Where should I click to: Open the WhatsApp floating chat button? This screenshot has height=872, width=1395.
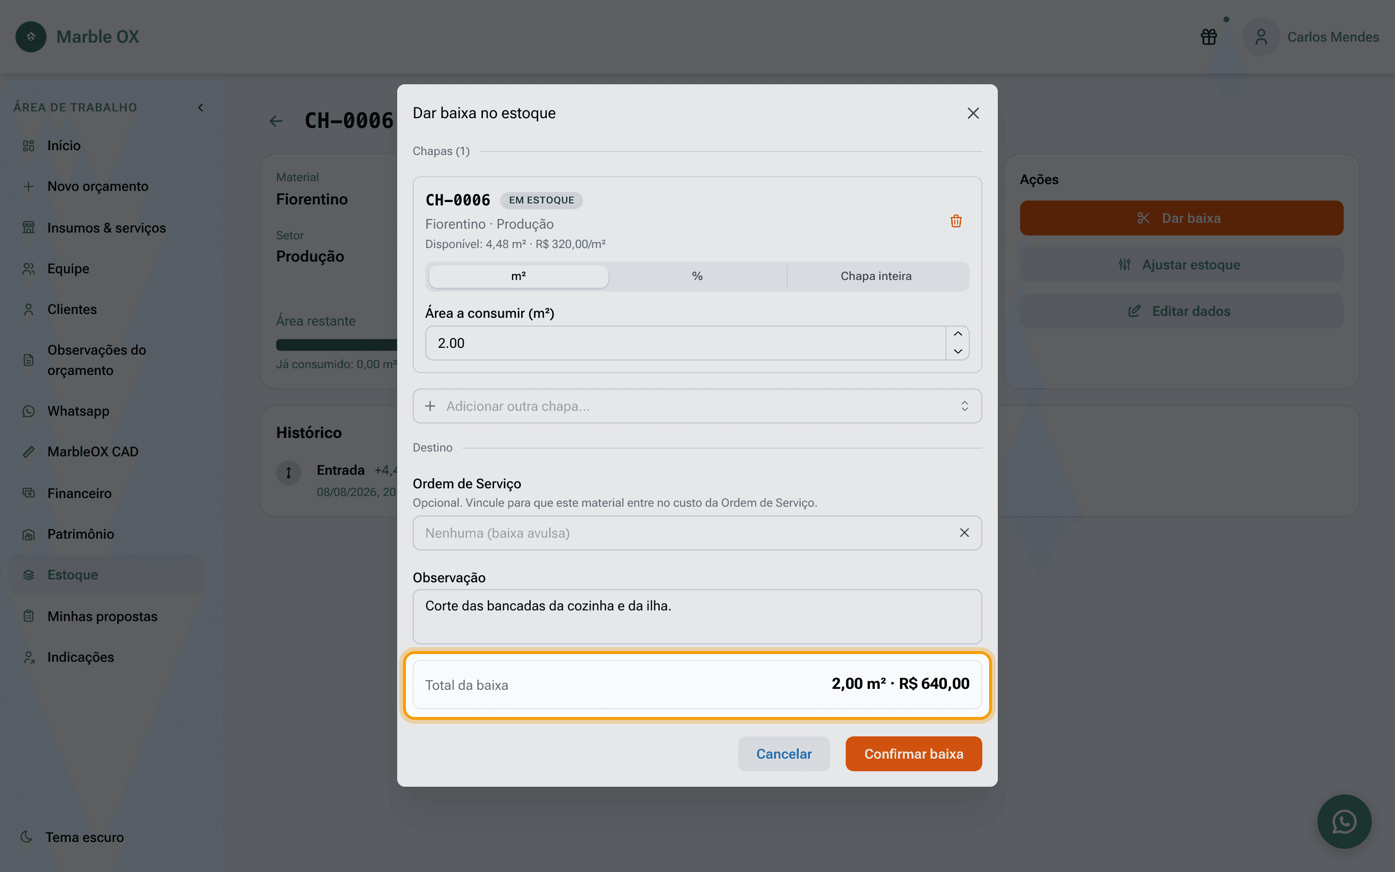[1344, 821]
